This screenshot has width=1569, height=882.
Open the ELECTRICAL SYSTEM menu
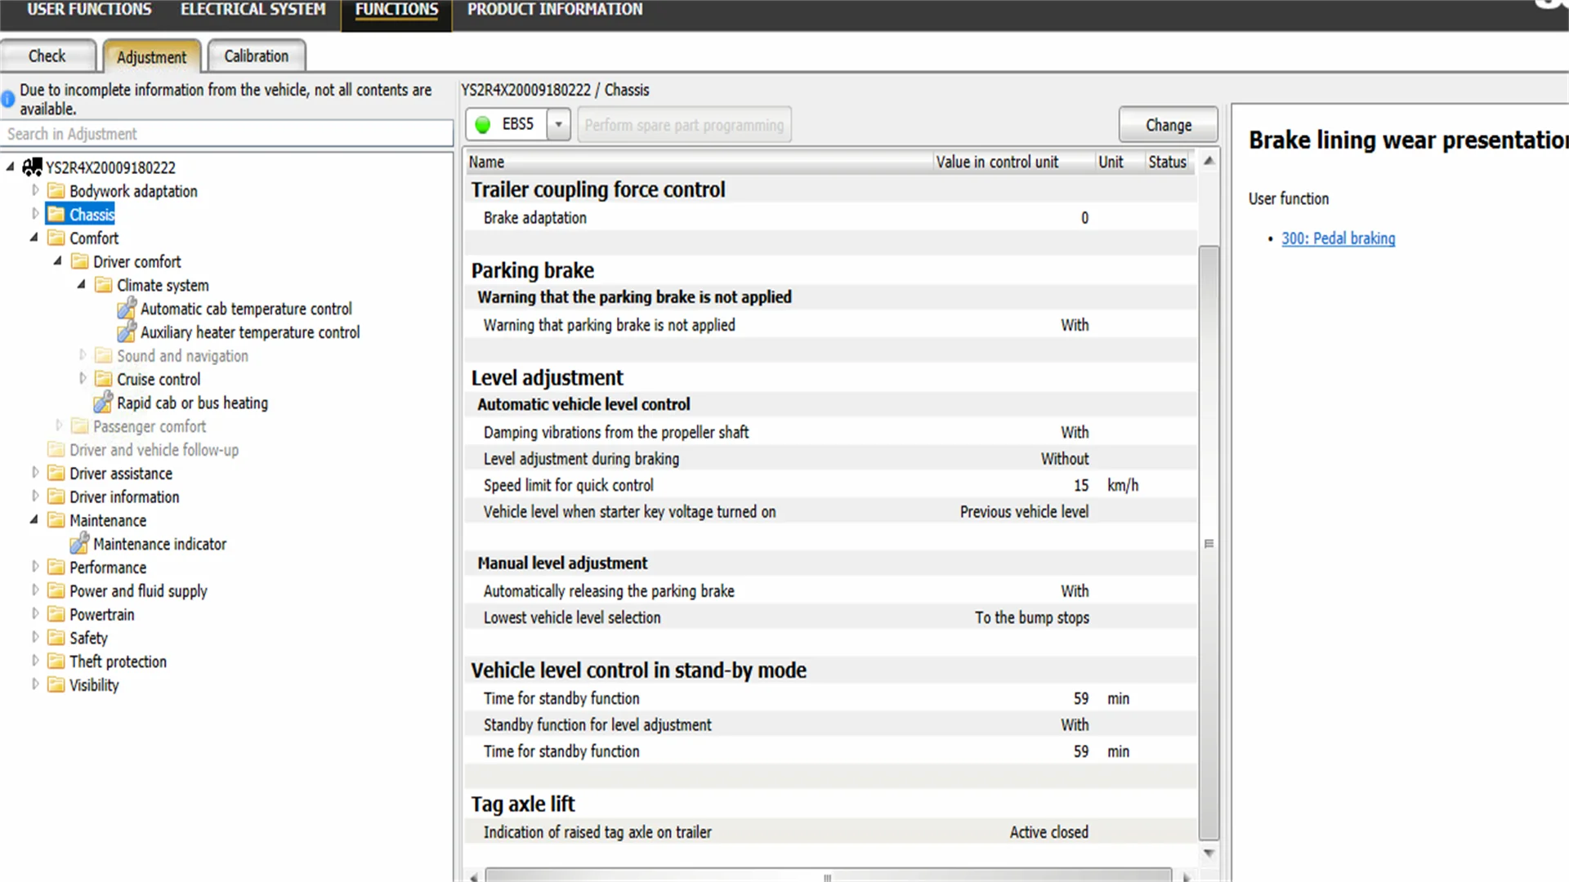[x=253, y=10]
